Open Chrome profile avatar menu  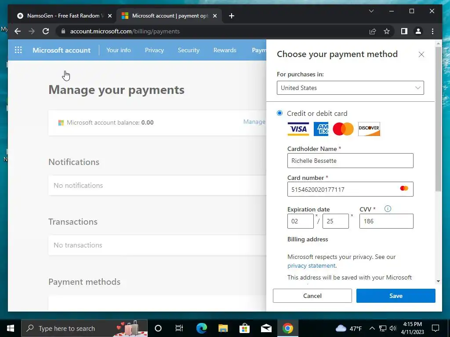(418, 31)
